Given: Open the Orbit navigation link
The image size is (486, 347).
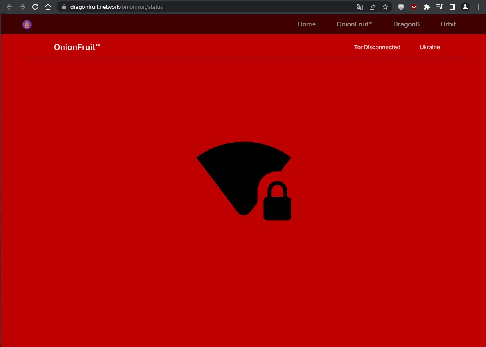Looking at the screenshot, I should click(448, 24).
